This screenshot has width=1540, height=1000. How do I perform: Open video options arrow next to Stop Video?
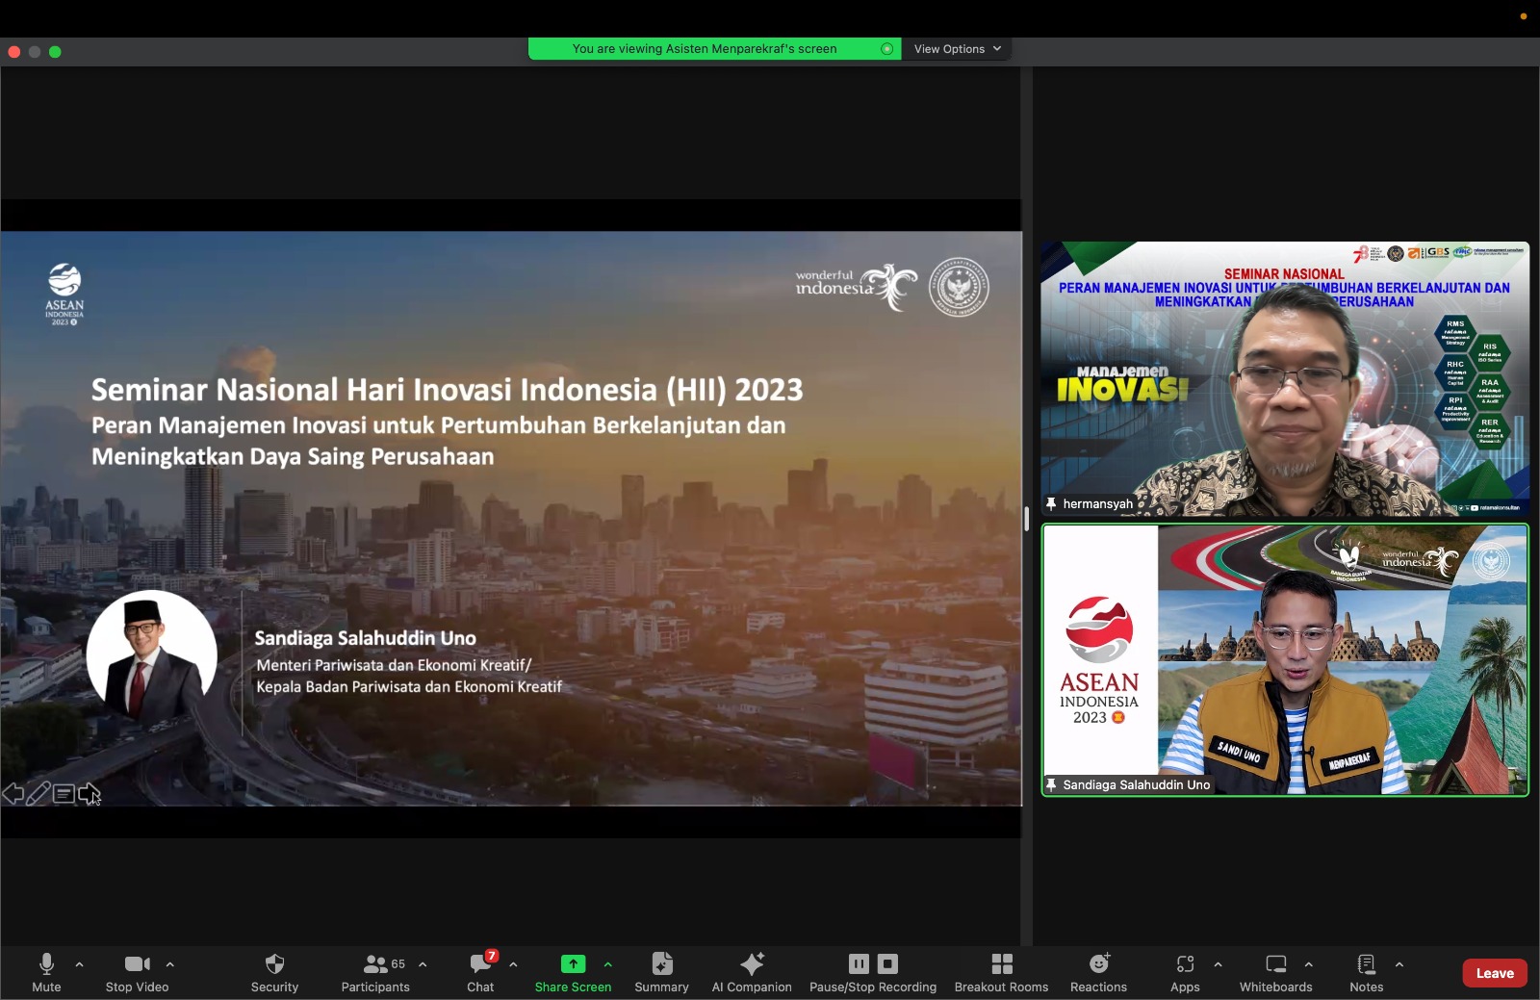170,963
